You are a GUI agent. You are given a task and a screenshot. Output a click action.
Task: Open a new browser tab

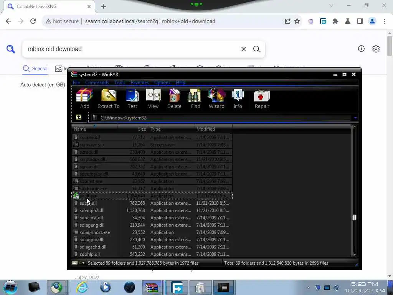tap(104, 7)
